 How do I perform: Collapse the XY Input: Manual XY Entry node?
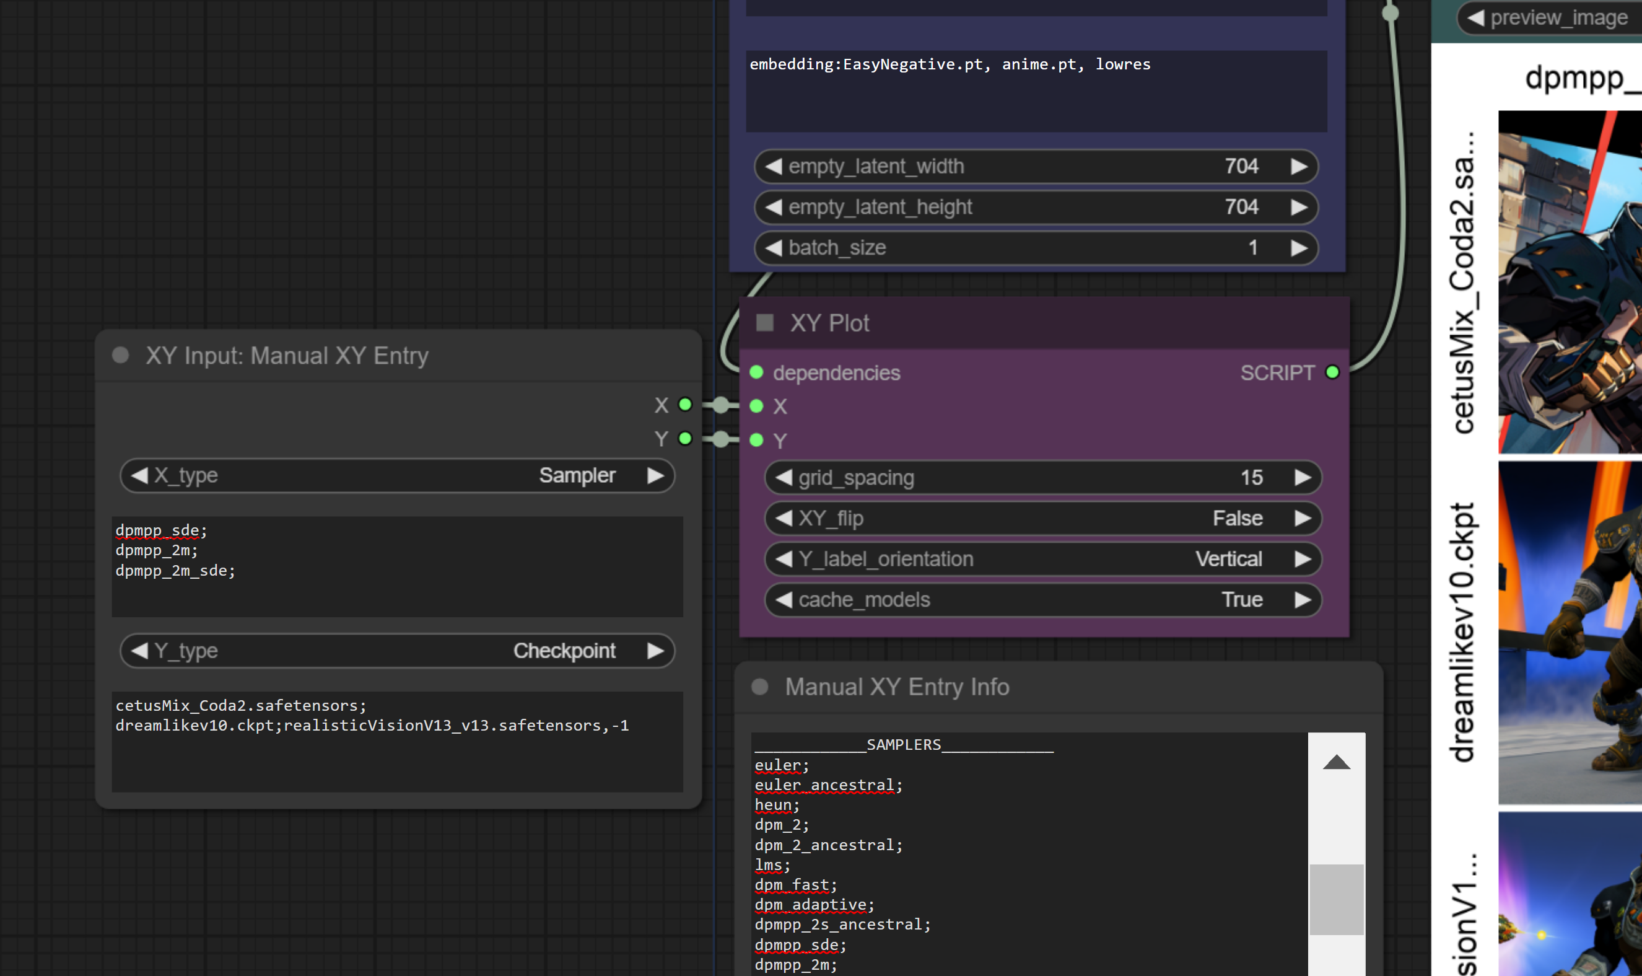[x=120, y=355]
